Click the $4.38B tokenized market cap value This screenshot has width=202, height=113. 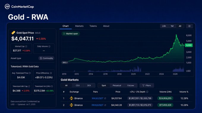click(x=17, y=91)
